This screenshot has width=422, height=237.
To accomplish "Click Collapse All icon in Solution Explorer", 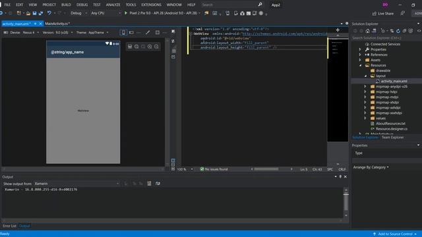I will (x=404, y=31).
